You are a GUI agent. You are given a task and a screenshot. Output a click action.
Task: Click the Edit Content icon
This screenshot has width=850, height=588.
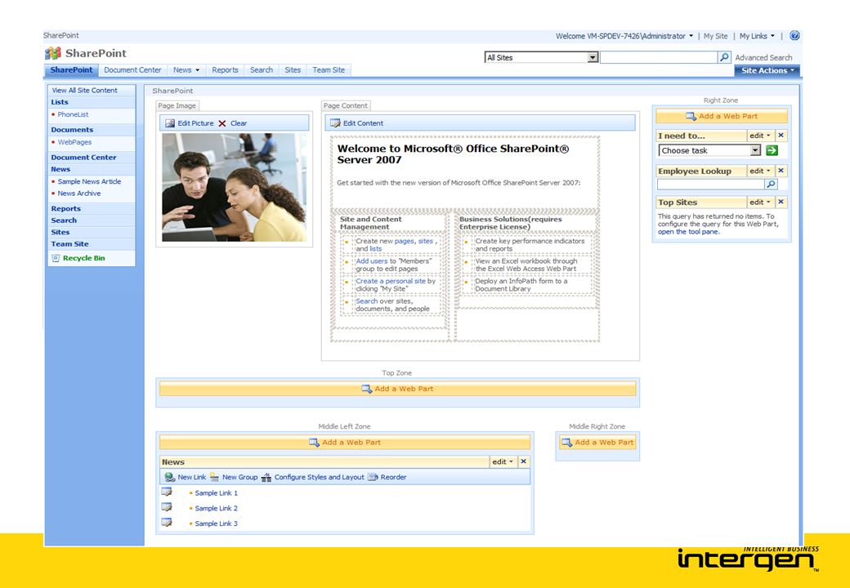coord(335,122)
